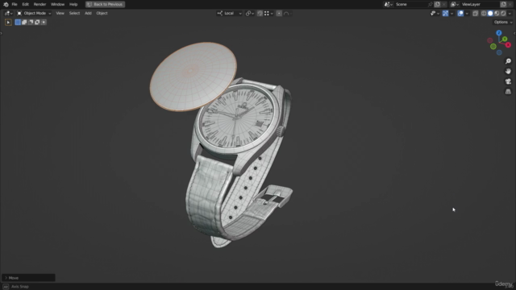
Task: Click the red X axis gizmo handle
Action: point(508,45)
